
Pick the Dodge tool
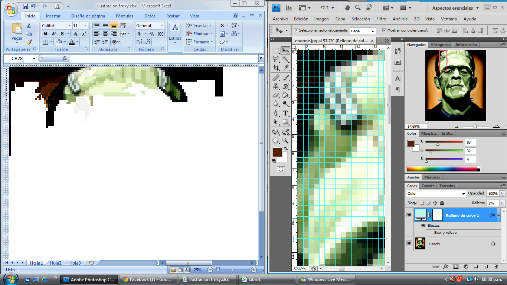tap(285, 103)
